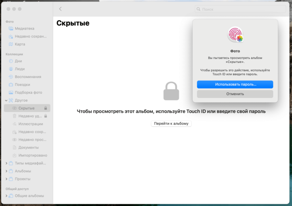This screenshot has width=292, height=206.
Task: Expand the Типы медиафай... section
Action: (6, 163)
